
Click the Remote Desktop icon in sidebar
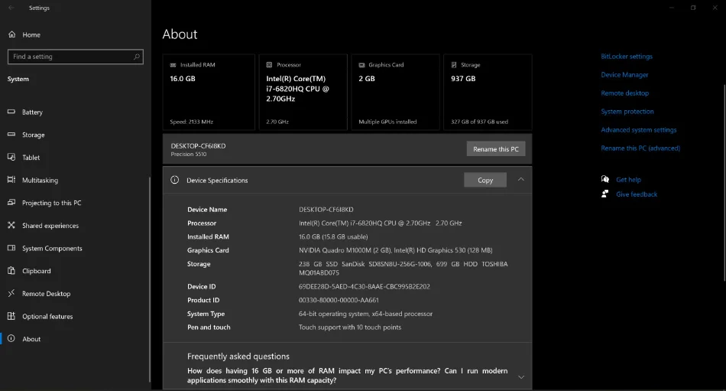point(11,294)
